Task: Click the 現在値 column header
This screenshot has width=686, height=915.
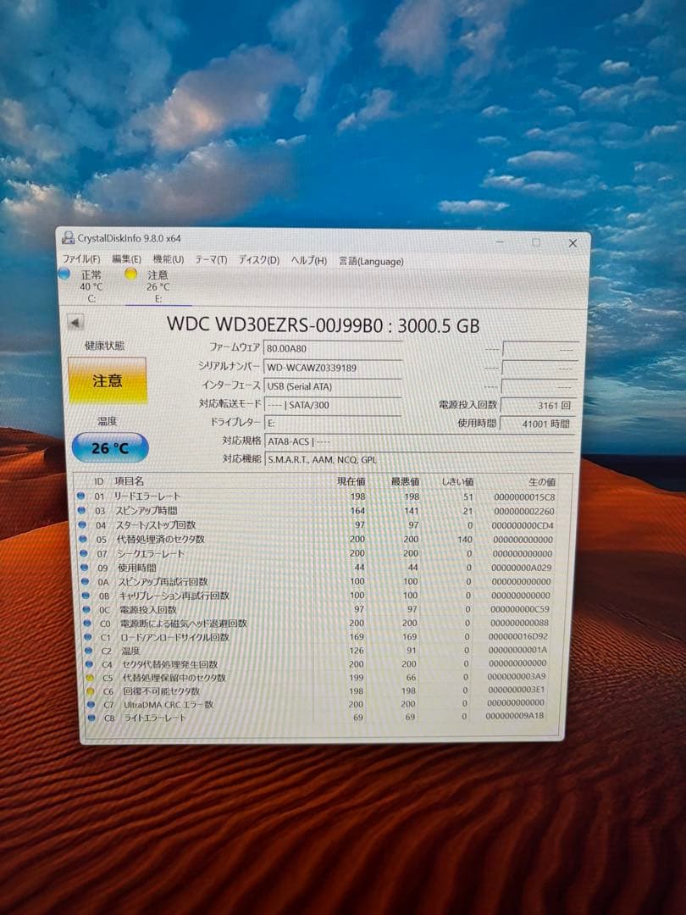Action: point(351,481)
